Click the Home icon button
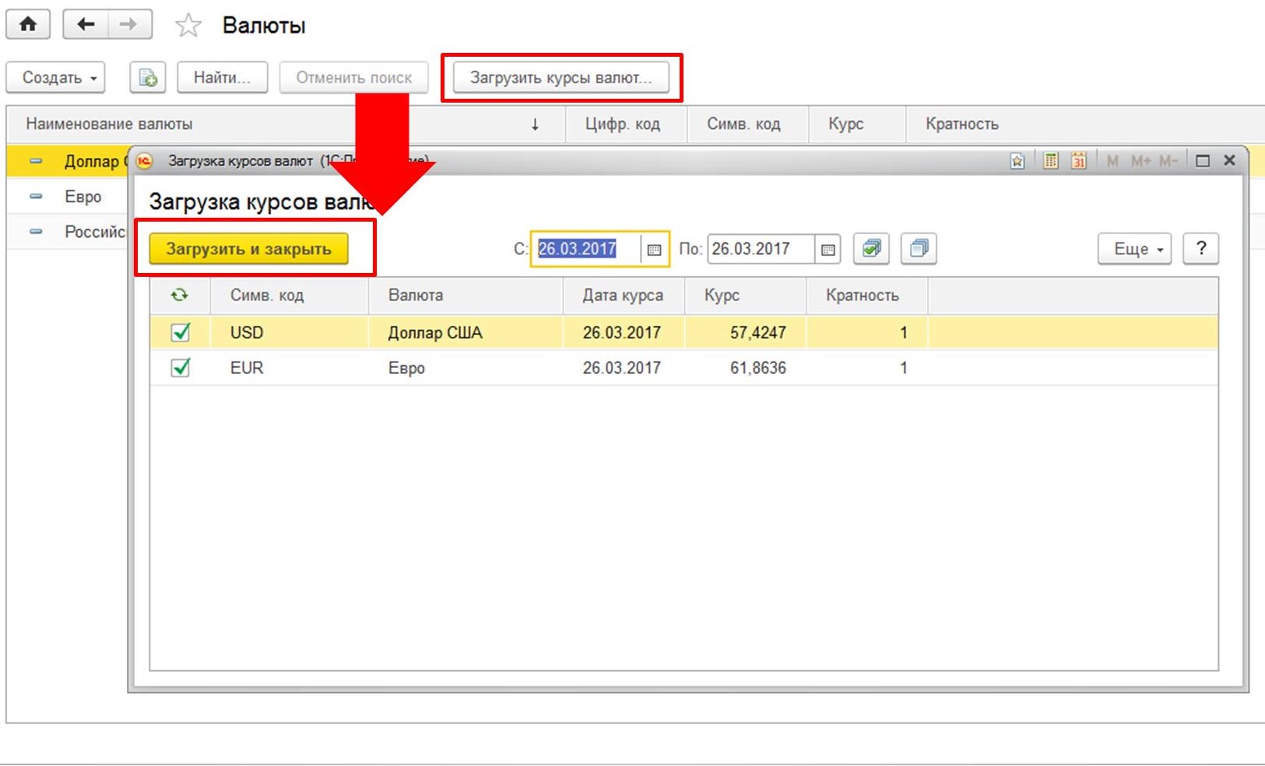 point(28,25)
